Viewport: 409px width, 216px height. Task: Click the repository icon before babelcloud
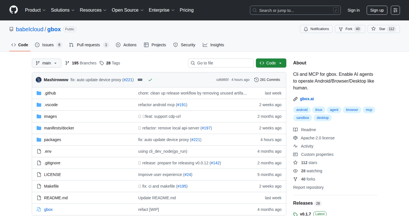click(x=11, y=29)
